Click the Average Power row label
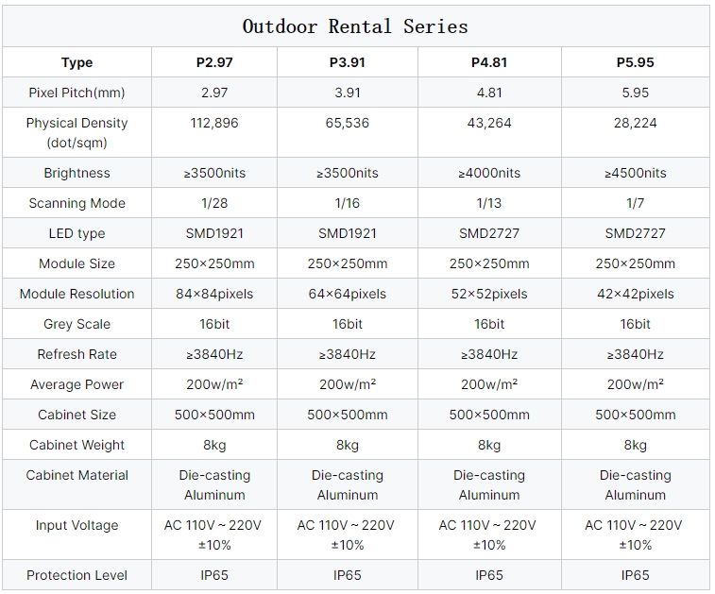The height and width of the screenshot is (594, 715). [x=77, y=384]
